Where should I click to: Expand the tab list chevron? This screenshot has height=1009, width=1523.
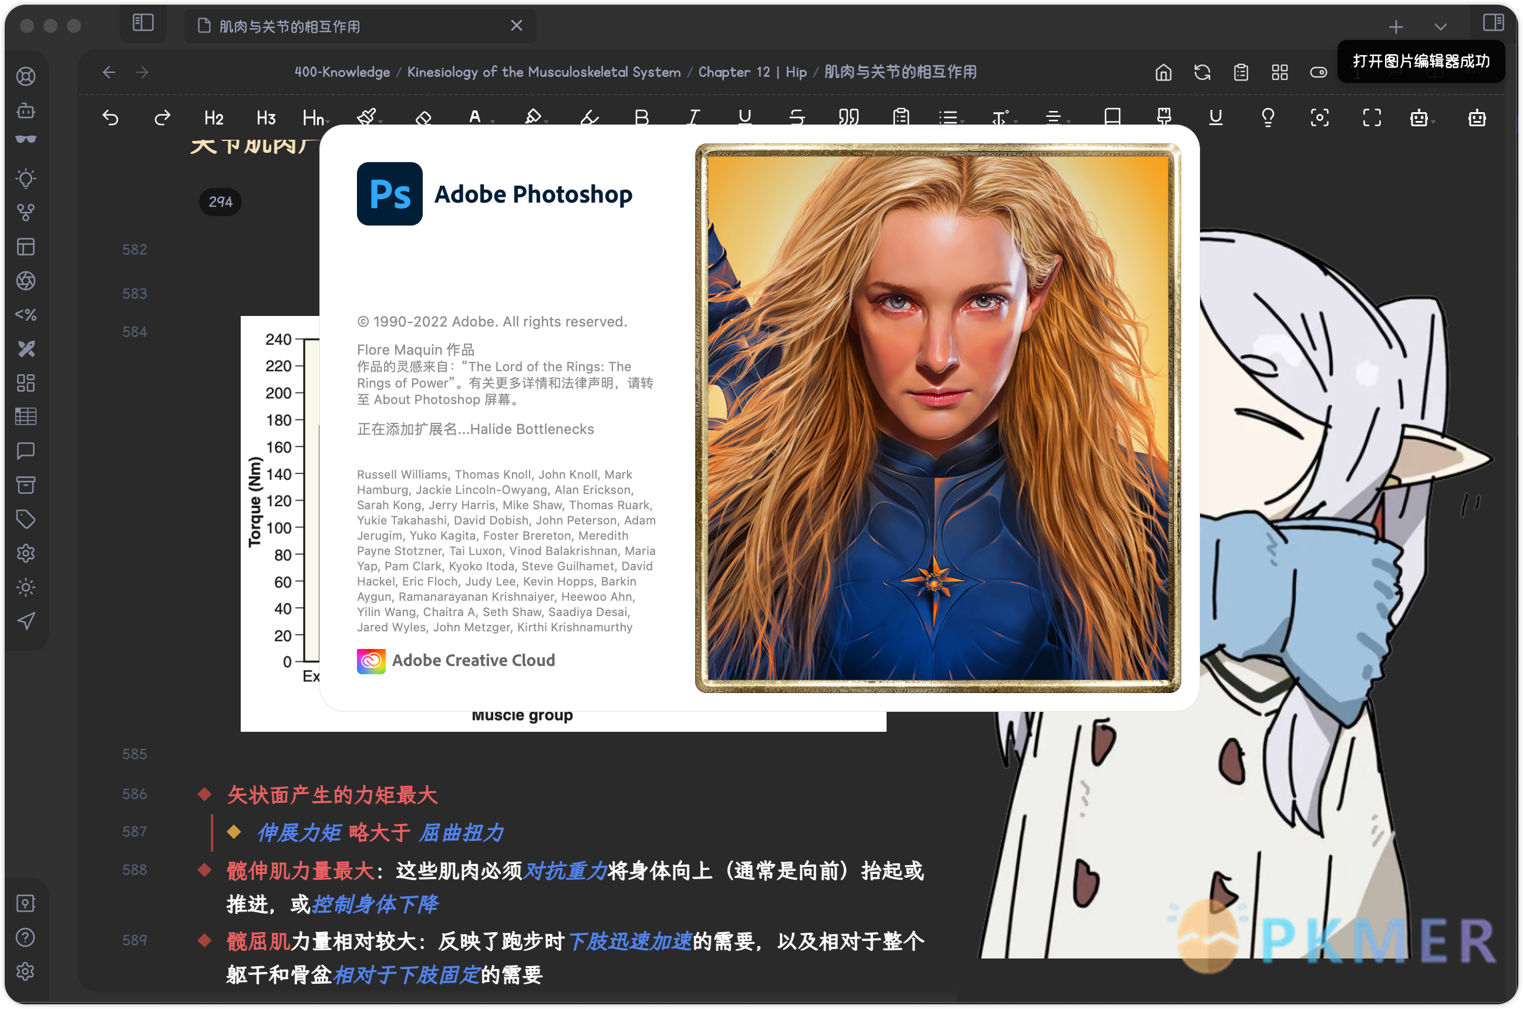tap(1441, 26)
